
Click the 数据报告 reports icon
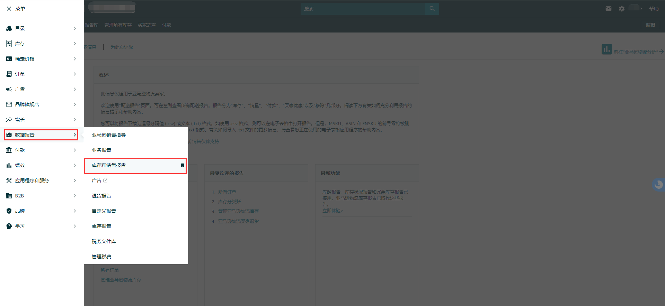pyautogui.click(x=9, y=135)
